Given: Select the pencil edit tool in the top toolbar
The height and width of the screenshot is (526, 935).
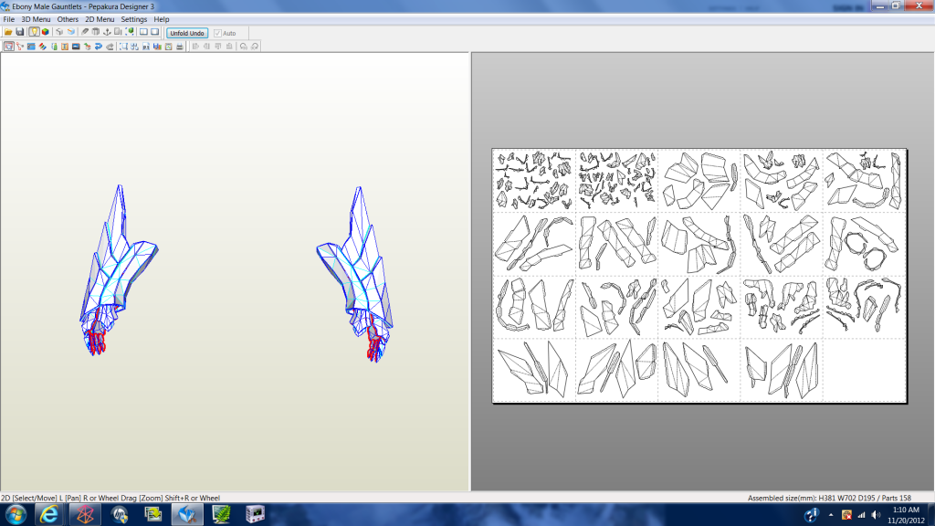Looking at the screenshot, I should pyautogui.click(x=85, y=32).
